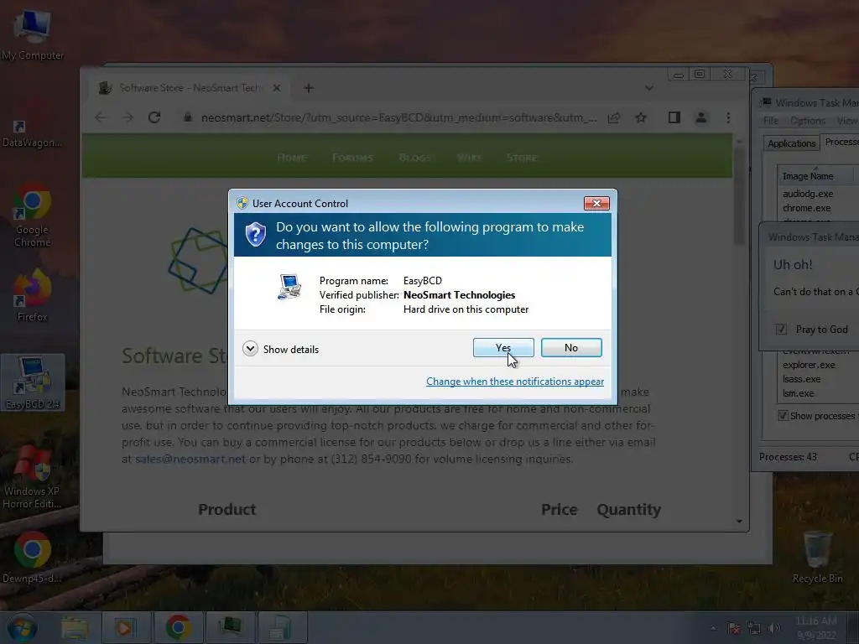Click Image Name column header
Screen dimensions: 859x644
[815, 176]
